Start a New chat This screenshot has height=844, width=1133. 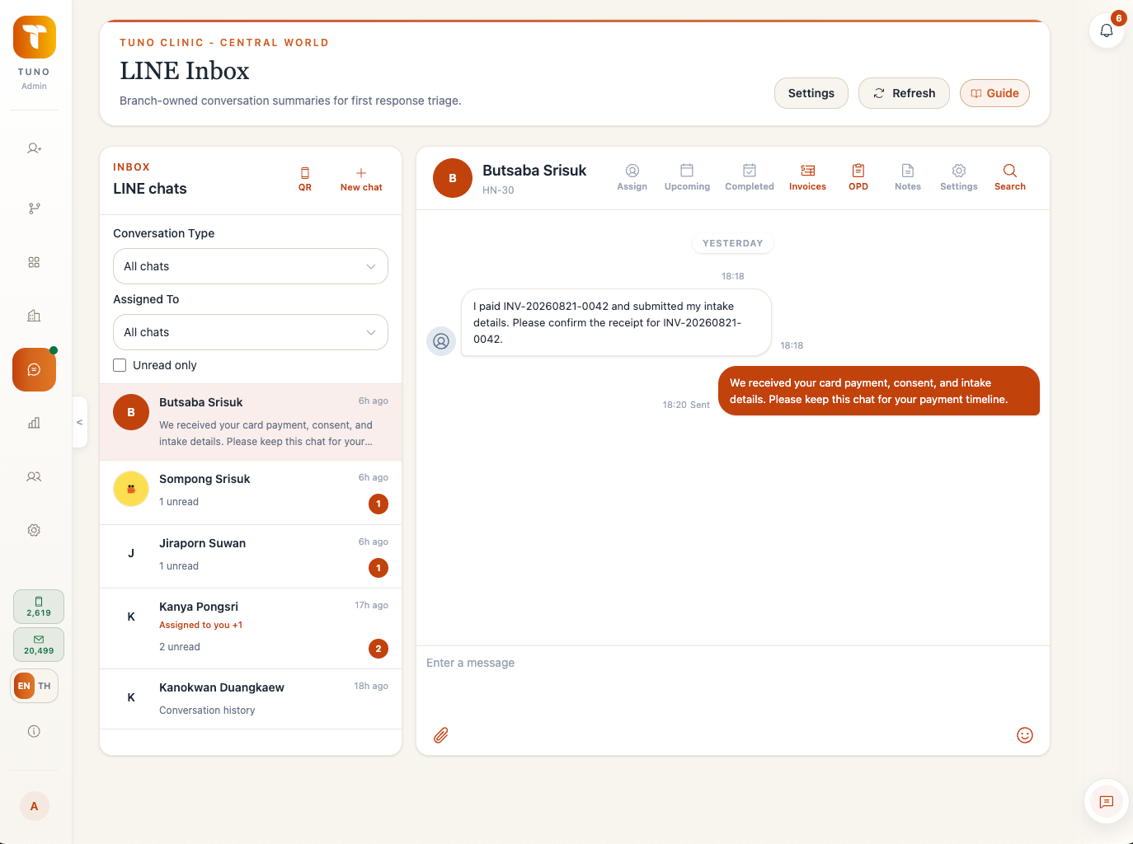pyautogui.click(x=361, y=179)
